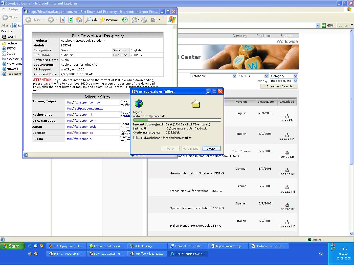Click Advanced Search button

279,86
